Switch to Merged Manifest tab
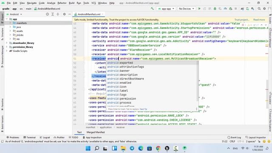The image size is (272, 153). tap(96, 132)
